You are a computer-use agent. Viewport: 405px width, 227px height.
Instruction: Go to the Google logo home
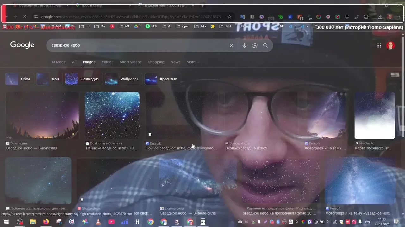[x=22, y=45]
